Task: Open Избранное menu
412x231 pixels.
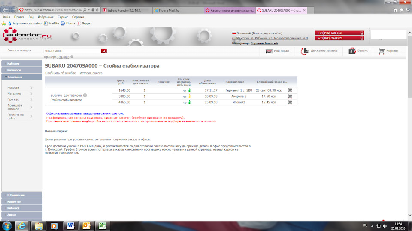Action: (x=45, y=17)
